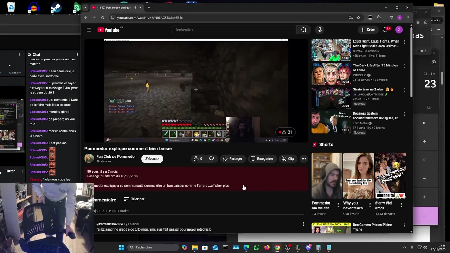Click the viewer count badge on video
The image size is (450, 253).
(285, 132)
